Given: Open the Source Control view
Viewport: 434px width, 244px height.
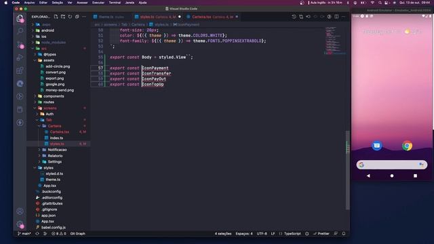Looking at the screenshot, I should pyautogui.click(x=20, y=44).
